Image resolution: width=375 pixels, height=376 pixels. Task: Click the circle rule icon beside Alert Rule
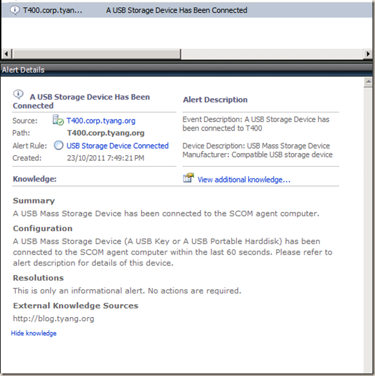(59, 145)
